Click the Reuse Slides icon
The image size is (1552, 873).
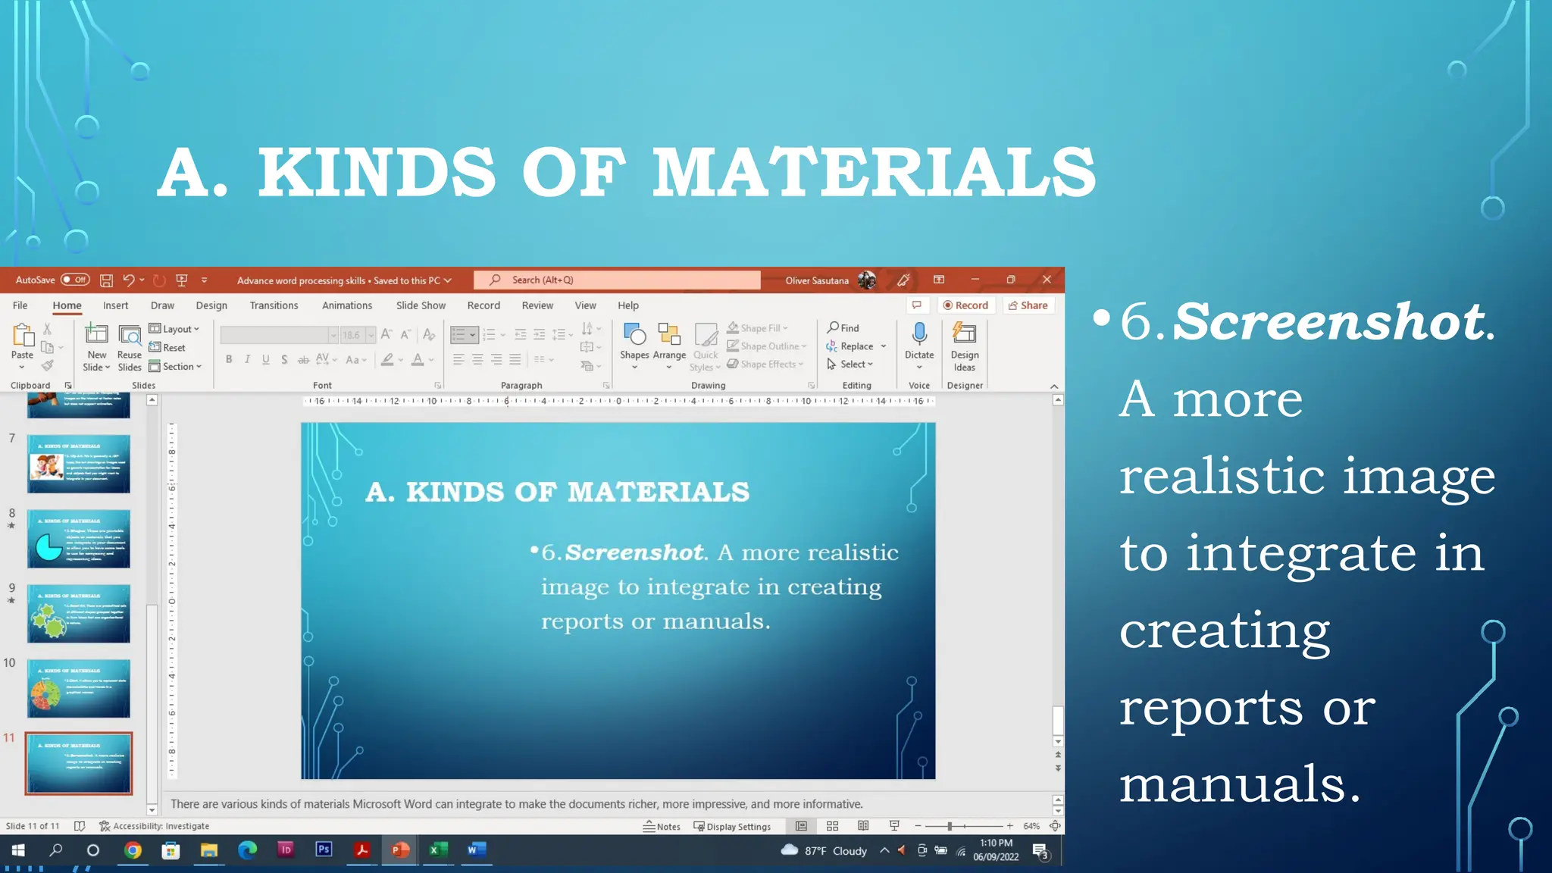tap(130, 334)
